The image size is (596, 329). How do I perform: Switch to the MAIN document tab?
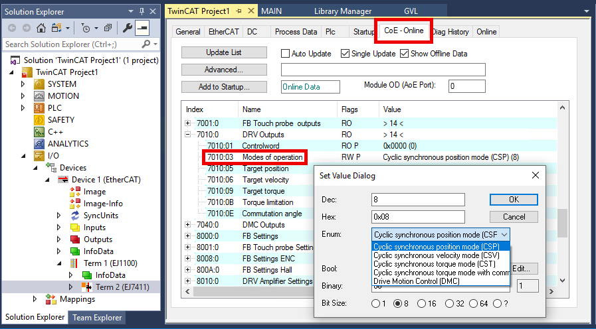point(271,11)
